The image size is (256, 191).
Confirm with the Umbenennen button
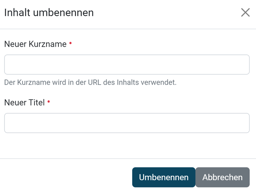(x=164, y=177)
